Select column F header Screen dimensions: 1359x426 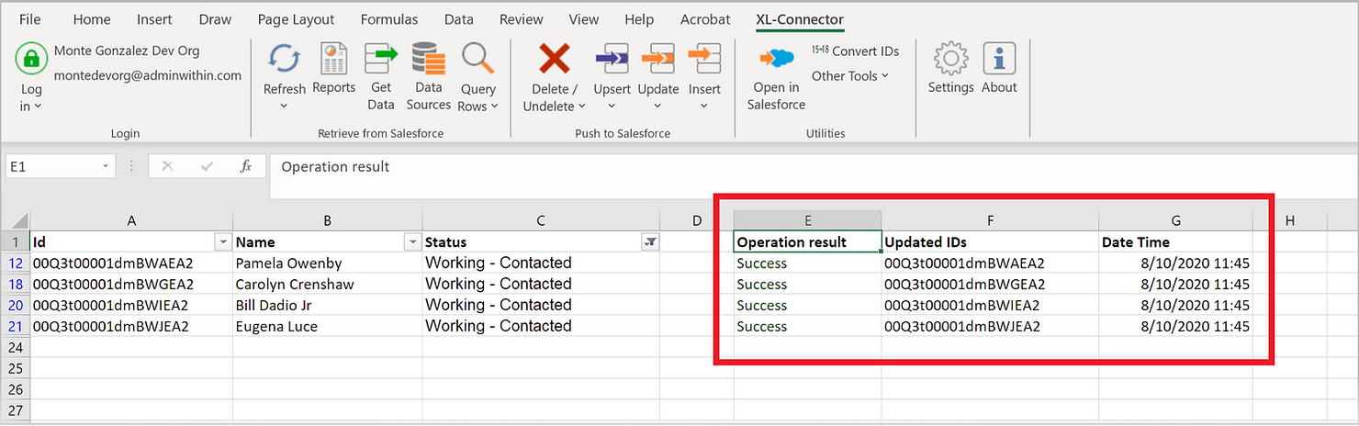(991, 220)
